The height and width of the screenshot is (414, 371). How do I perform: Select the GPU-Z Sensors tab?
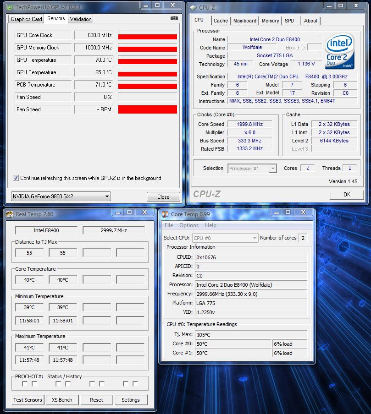pos(56,18)
